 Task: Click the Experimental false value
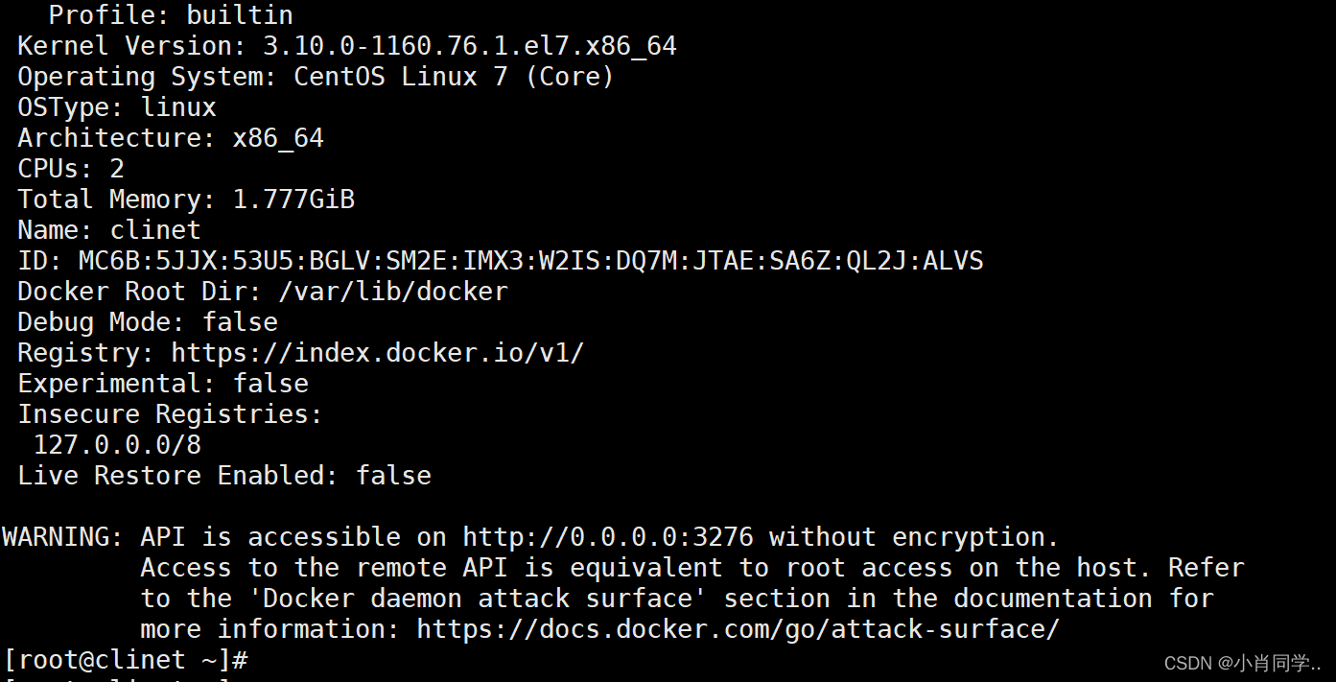[270, 384]
